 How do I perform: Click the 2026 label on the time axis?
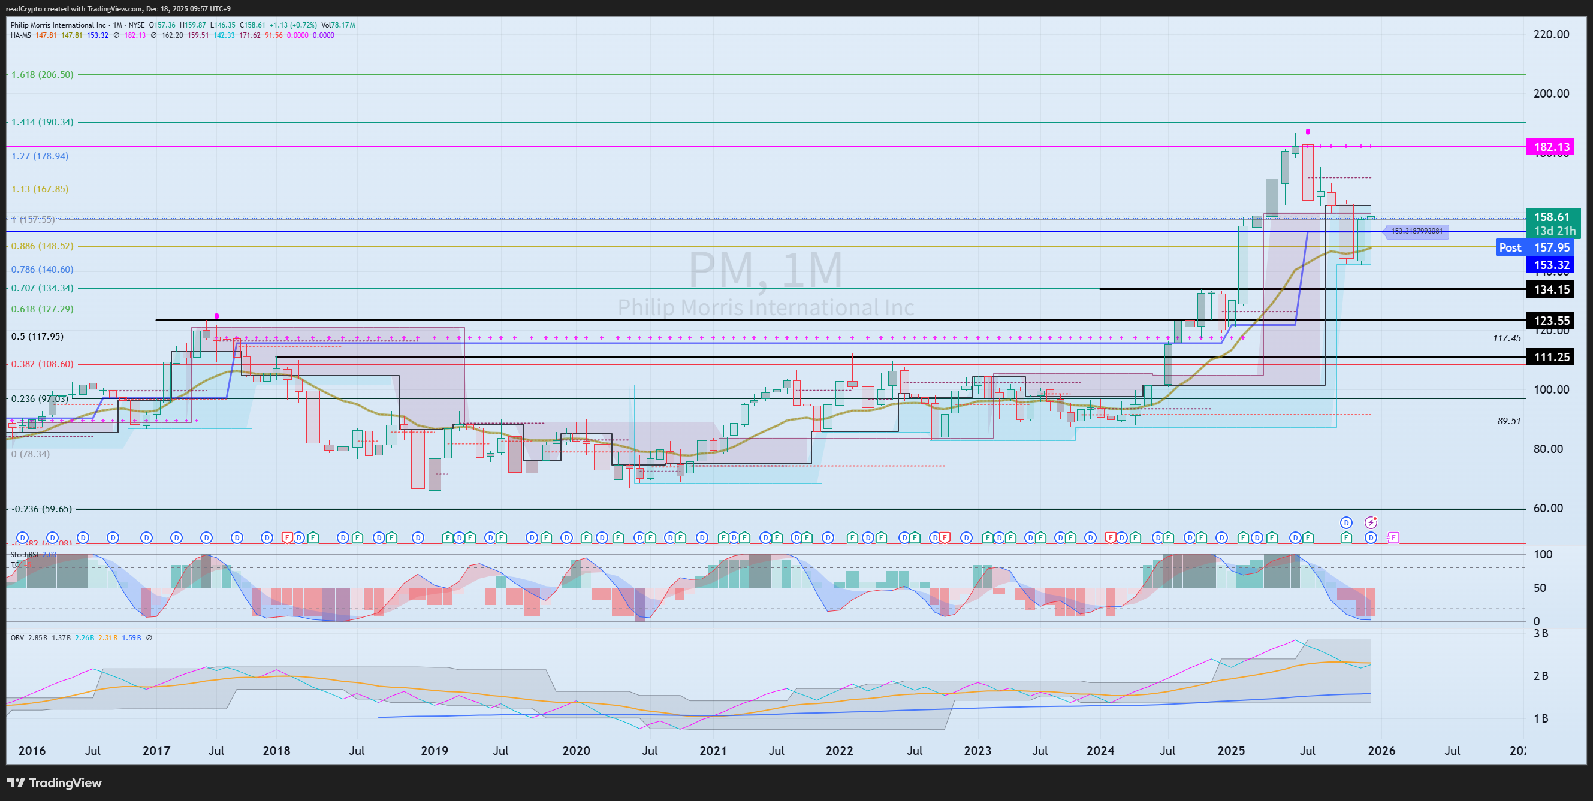pyautogui.click(x=1381, y=750)
